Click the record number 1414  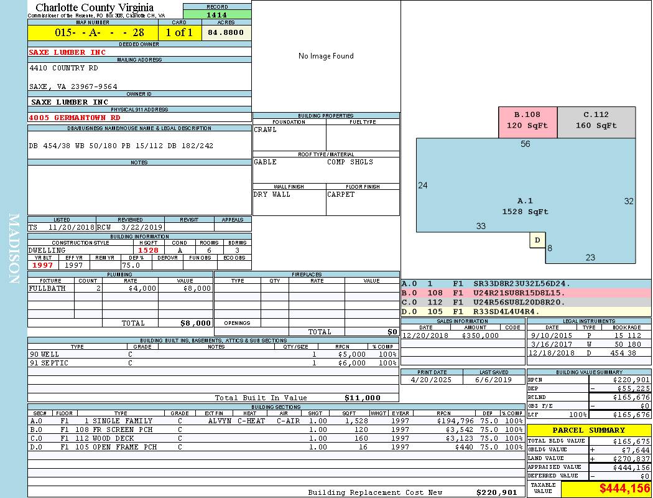[x=217, y=14]
